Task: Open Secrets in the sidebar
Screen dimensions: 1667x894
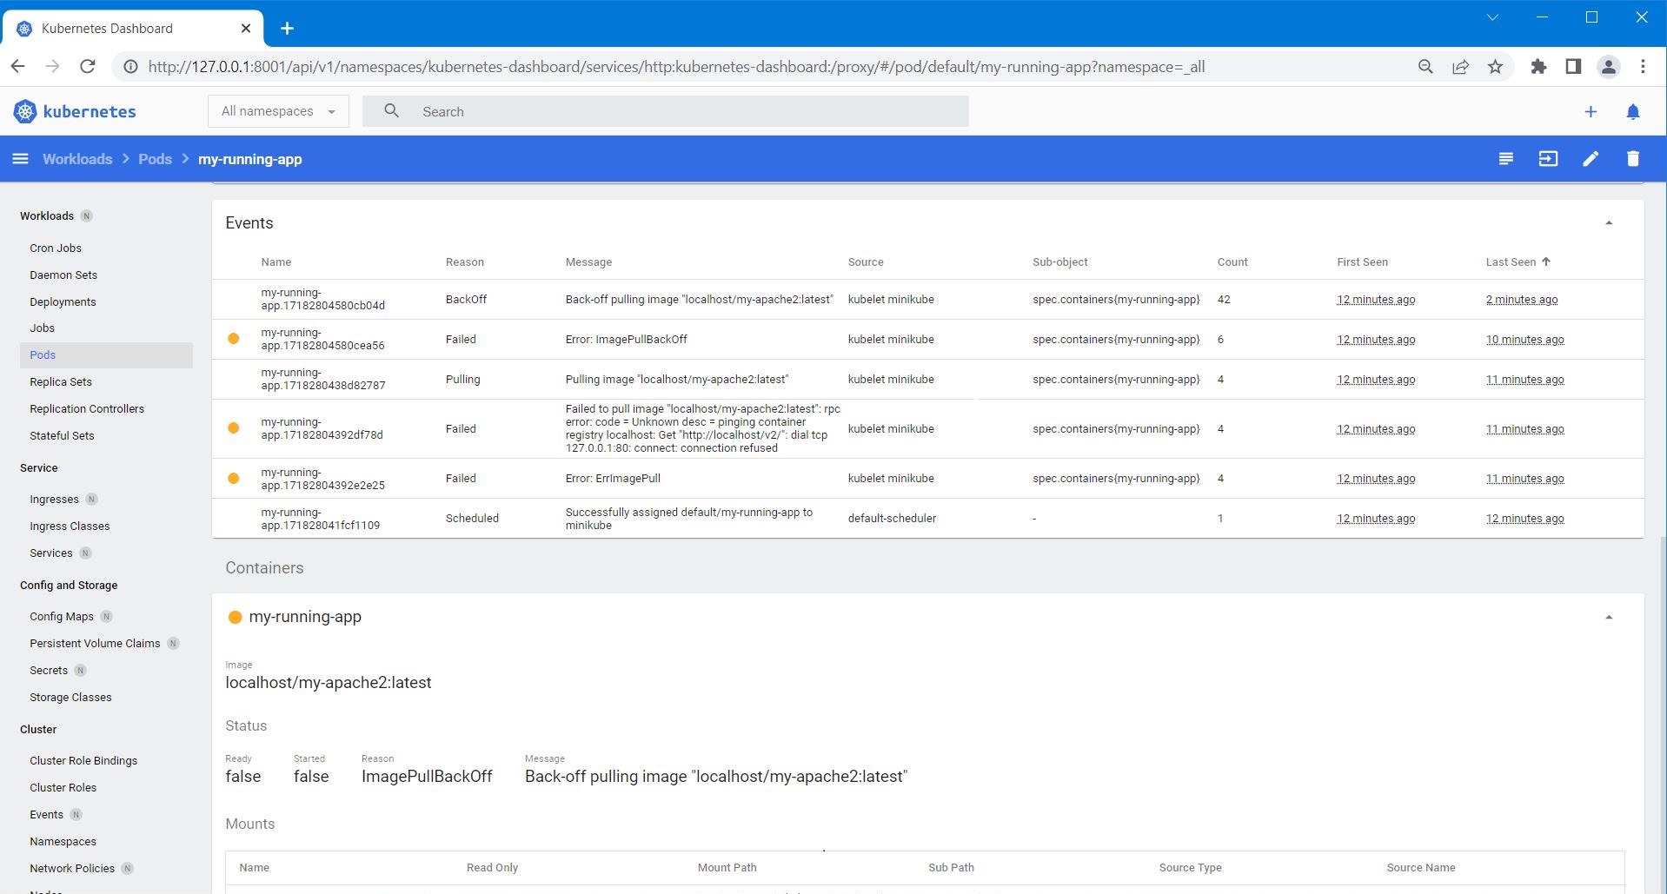Action: click(x=49, y=671)
